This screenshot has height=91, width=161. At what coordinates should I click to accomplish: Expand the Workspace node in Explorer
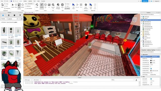tap(141, 17)
